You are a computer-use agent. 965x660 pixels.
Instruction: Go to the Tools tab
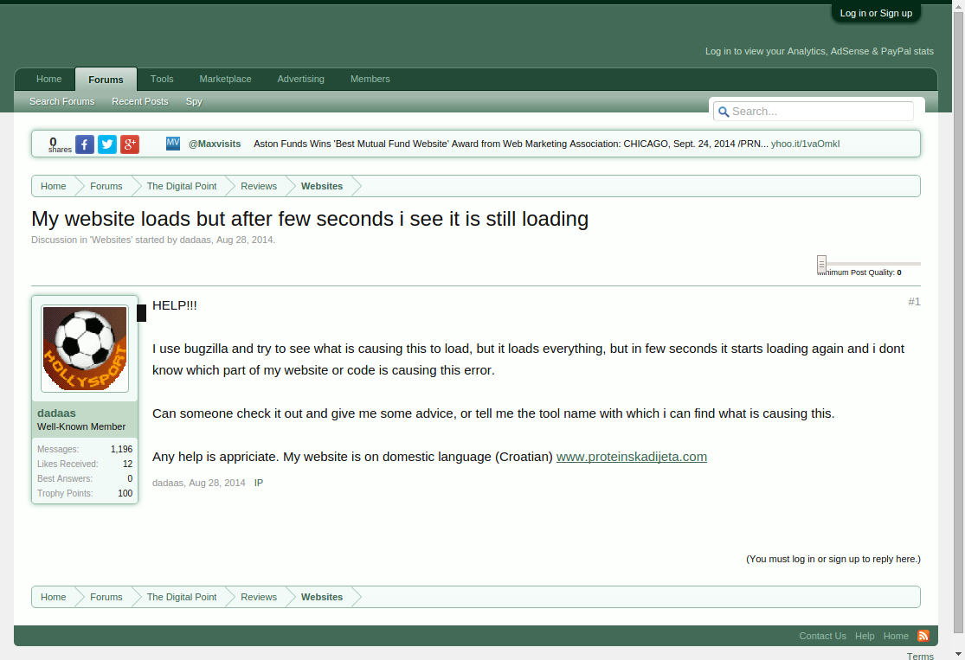point(162,79)
